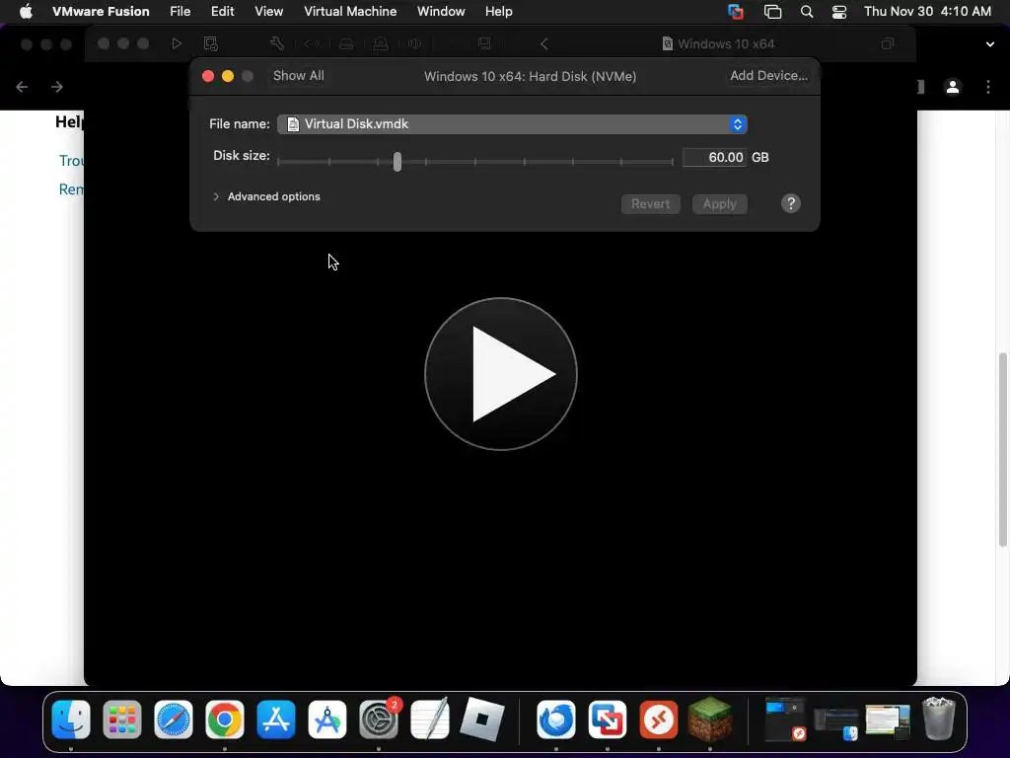Open the VMware Fusion app menu
Image resolution: width=1010 pixels, height=758 pixels.
point(101,11)
